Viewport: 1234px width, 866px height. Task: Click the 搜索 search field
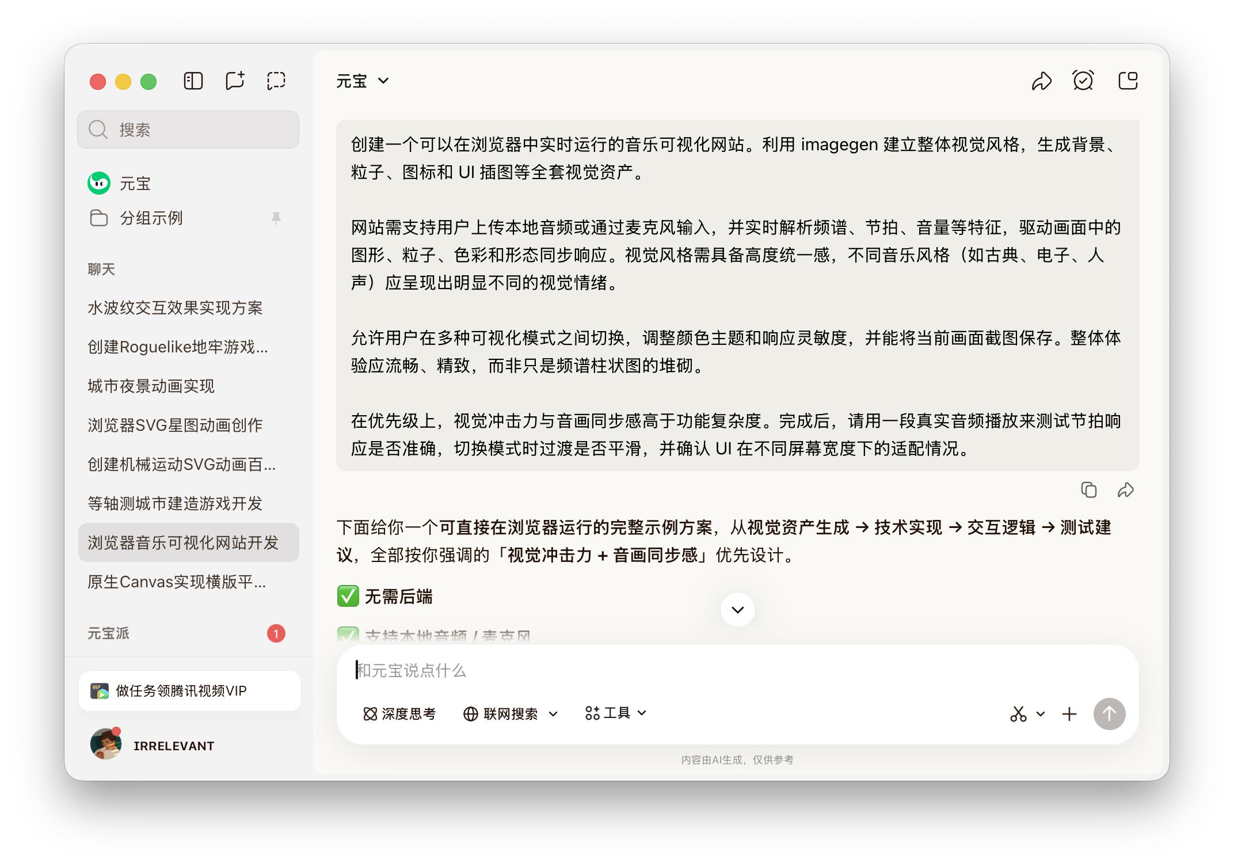188,130
